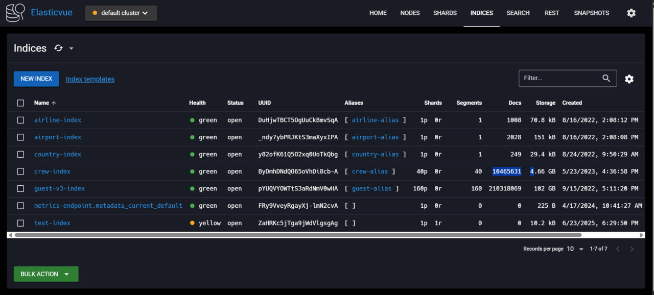Viewport: 654px width, 295px height.
Task: Click the airport-alias link
Action: 375,137
